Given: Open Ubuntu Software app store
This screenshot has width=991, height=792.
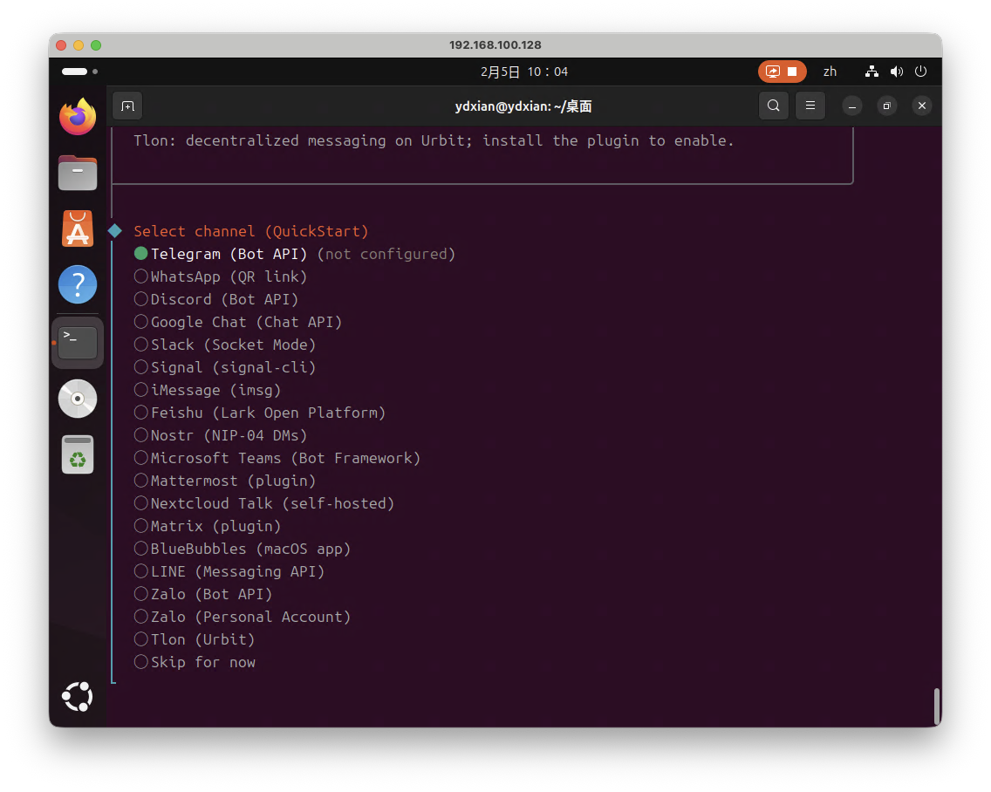Looking at the screenshot, I should coord(78,229).
